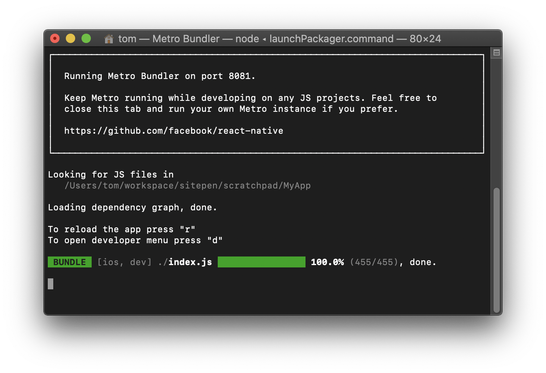Click the window title text 'tom — Metro Bundler'
546x373 pixels.
[169, 39]
